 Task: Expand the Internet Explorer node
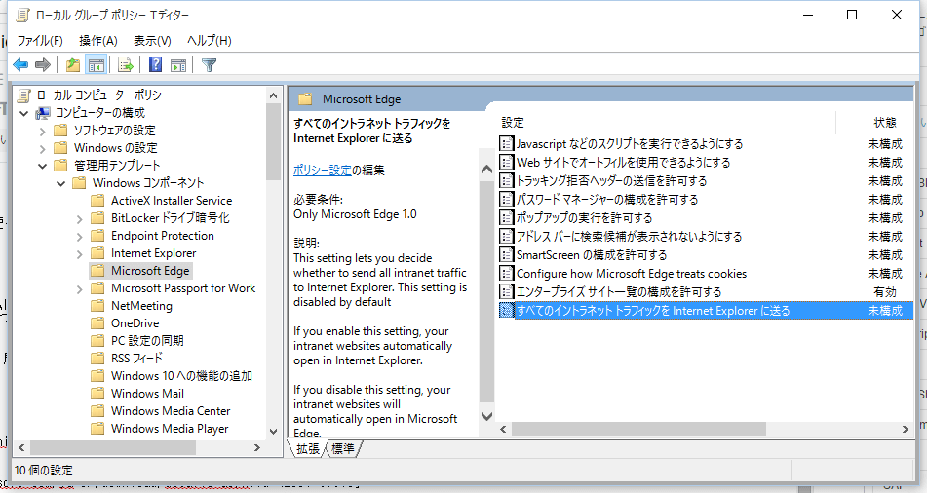[79, 254]
